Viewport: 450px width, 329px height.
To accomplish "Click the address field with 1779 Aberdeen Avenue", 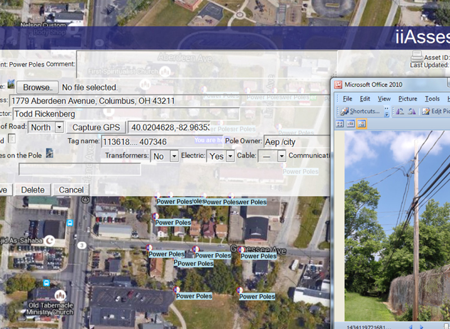I will (169, 101).
